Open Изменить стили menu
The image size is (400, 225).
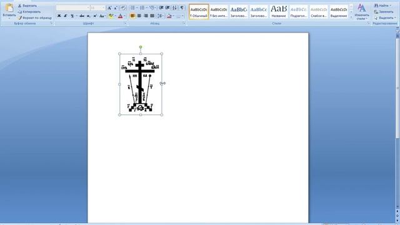(362, 11)
